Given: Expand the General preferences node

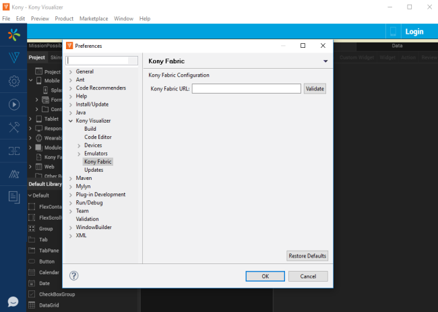Looking at the screenshot, I should click(71, 72).
